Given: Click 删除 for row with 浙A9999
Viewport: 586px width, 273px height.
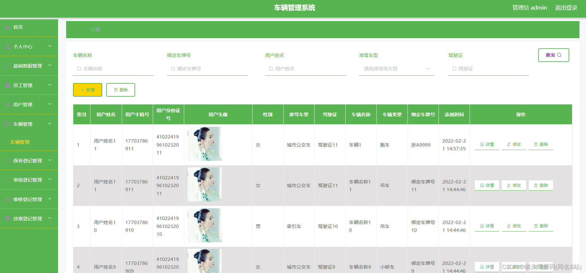Looking at the screenshot, I should 541,145.
